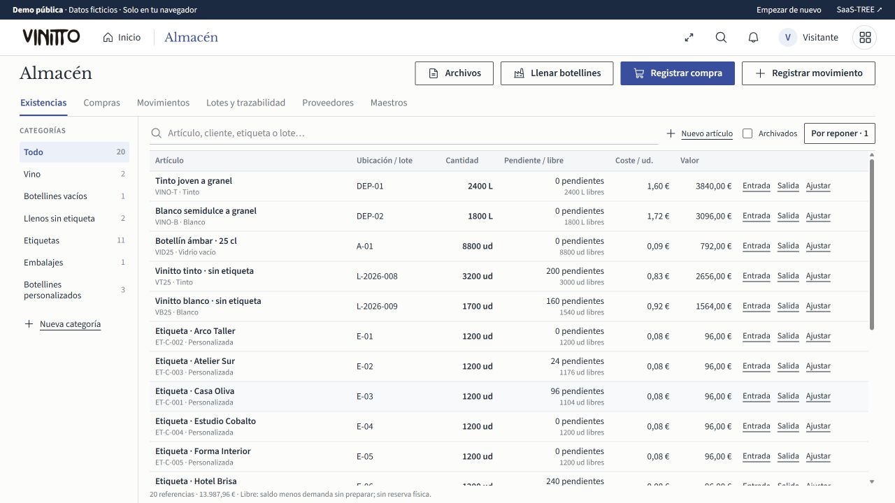The height and width of the screenshot is (503, 895).
Task: Filter by the Vino category
Action: [x=74, y=174]
